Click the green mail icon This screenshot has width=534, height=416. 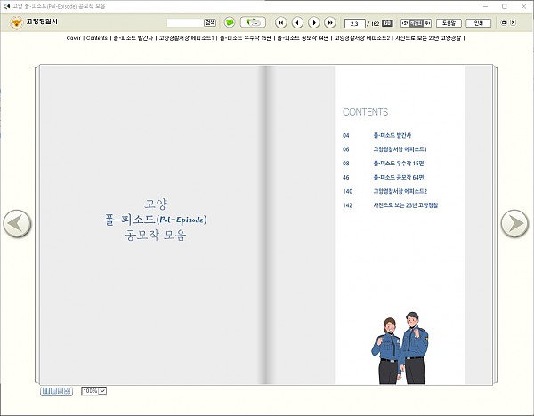click(x=230, y=22)
